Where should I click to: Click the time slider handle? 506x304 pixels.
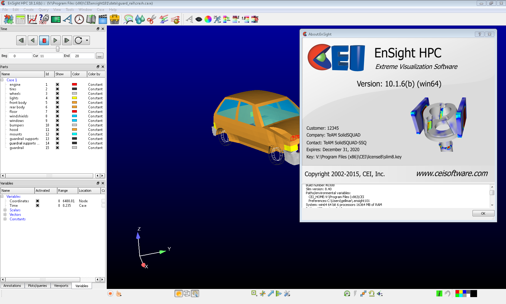point(58,49)
